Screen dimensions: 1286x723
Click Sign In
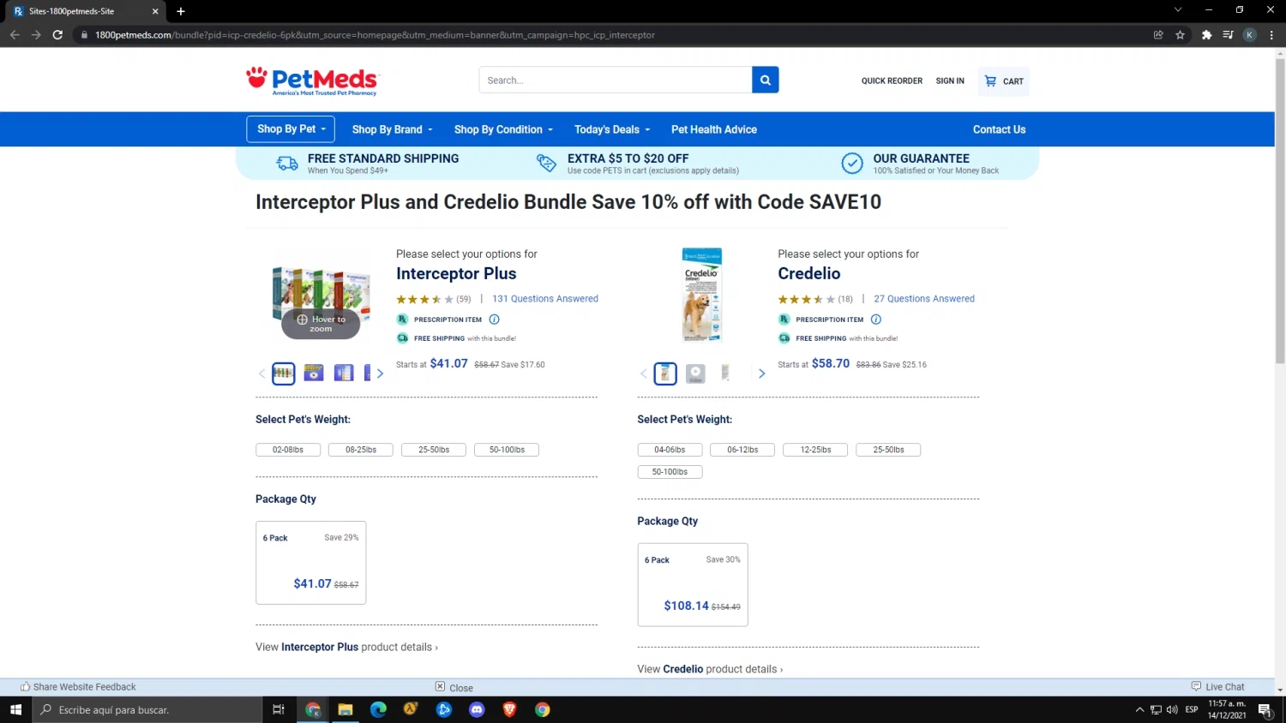950,81
